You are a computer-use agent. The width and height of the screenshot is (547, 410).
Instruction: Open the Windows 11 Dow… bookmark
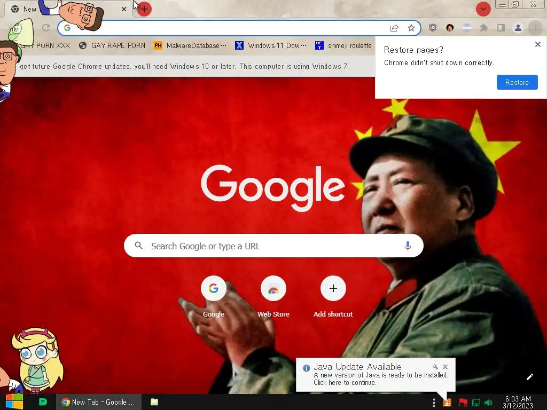pos(271,46)
